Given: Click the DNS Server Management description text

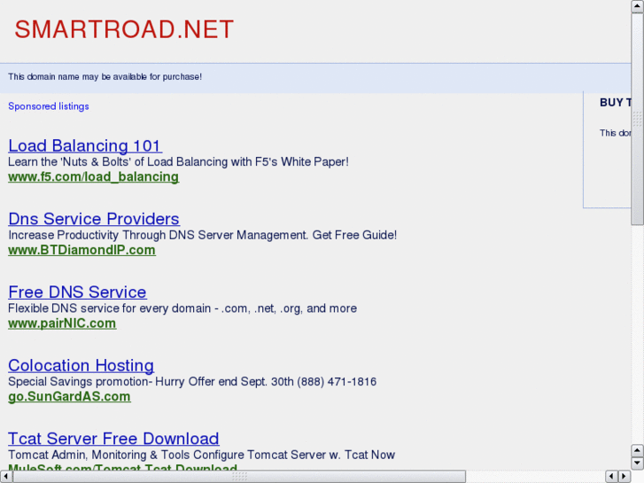Looking at the screenshot, I should (203, 235).
